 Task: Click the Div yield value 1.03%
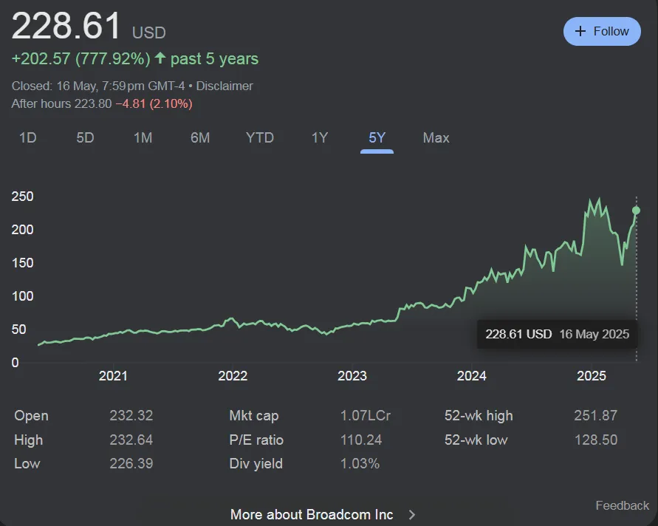coord(360,464)
